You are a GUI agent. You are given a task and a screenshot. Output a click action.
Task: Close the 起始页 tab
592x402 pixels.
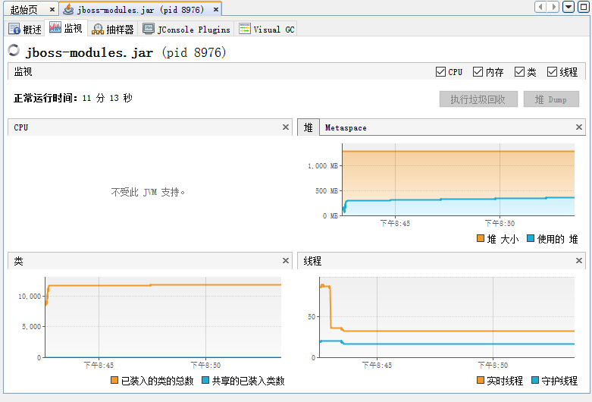pyautogui.click(x=52, y=9)
